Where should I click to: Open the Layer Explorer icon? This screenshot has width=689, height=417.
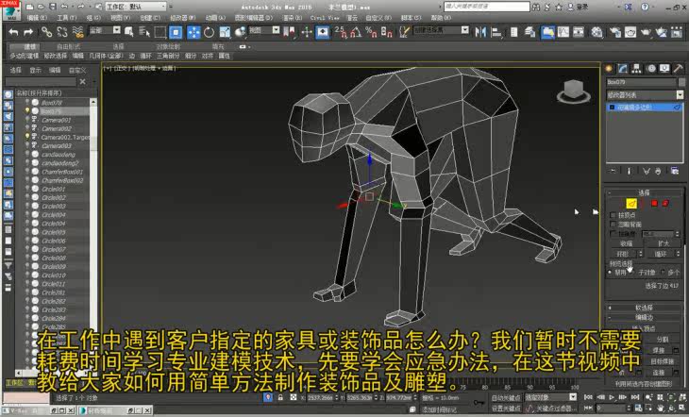[x=529, y=32]
